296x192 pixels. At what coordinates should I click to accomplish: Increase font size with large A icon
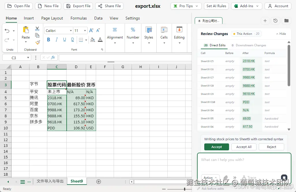click(91, 30)
